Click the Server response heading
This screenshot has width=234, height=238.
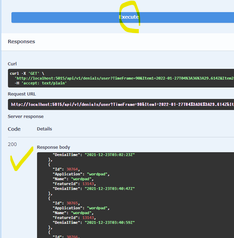coord(26,117)
